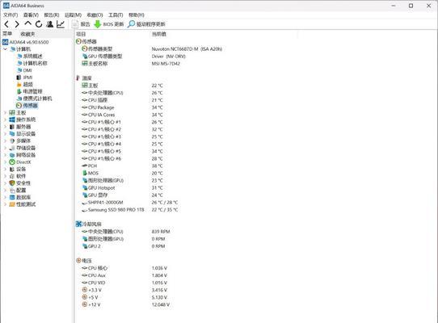Click the green BIOS 更新 download arrow
Viewport: 438px width, 323px height.
(97, 24)
